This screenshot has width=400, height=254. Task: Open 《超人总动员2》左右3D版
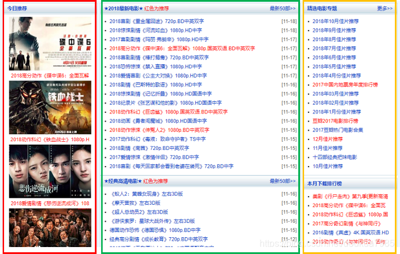[x=139, y=212]
